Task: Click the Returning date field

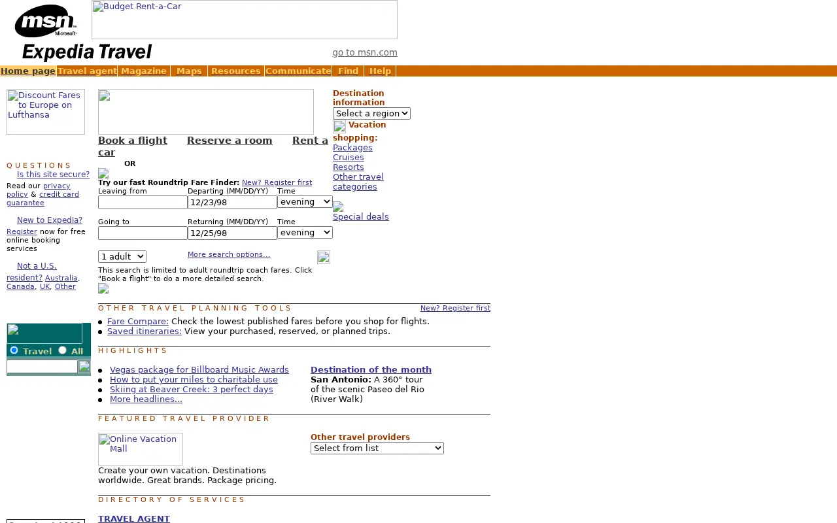Action: pos(232,233)
